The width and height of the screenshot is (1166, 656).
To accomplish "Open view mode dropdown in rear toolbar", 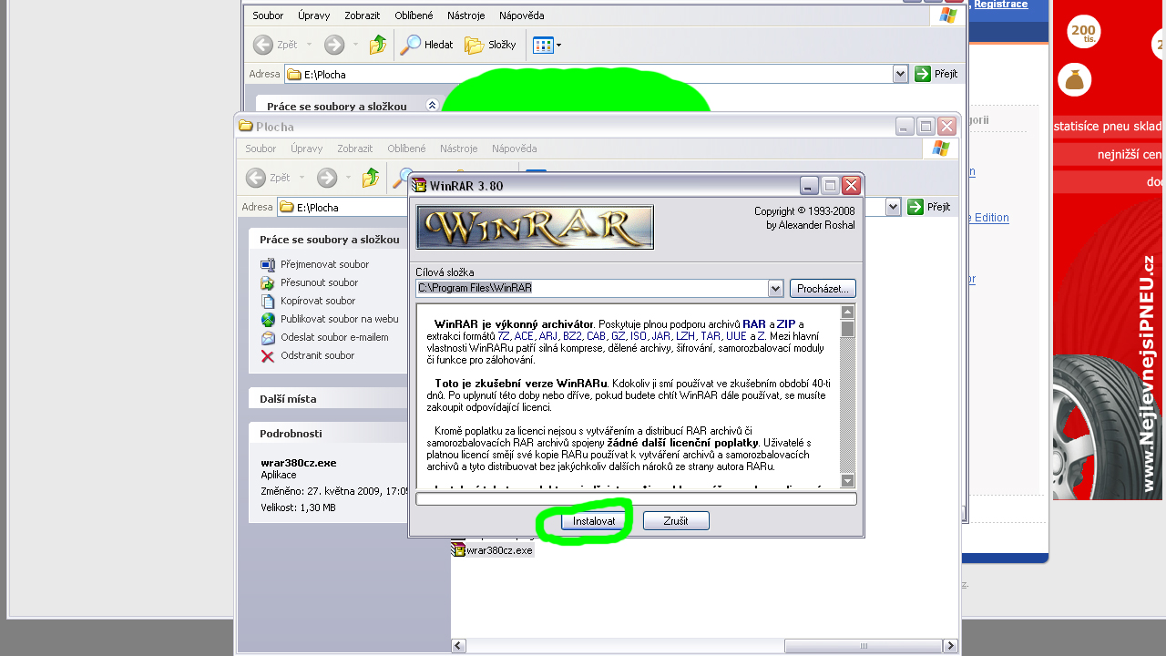I will 558,45.
